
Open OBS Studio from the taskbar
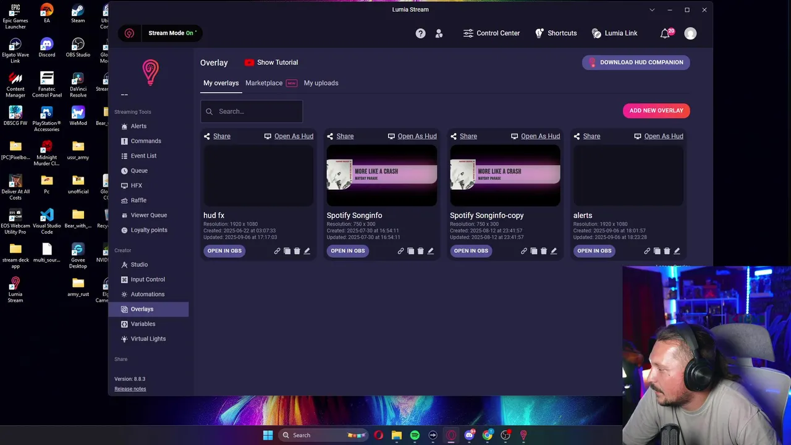[505, 435]
